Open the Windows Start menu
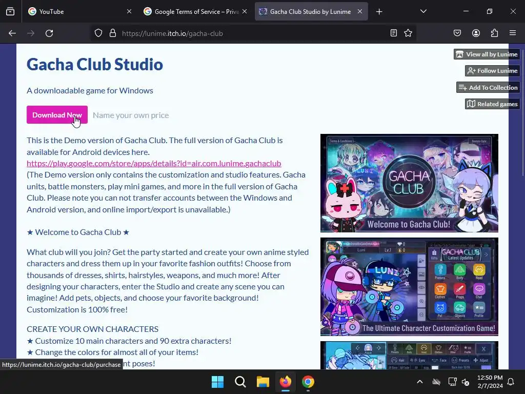This screenshot has width=525, height=394. point(217,382)
